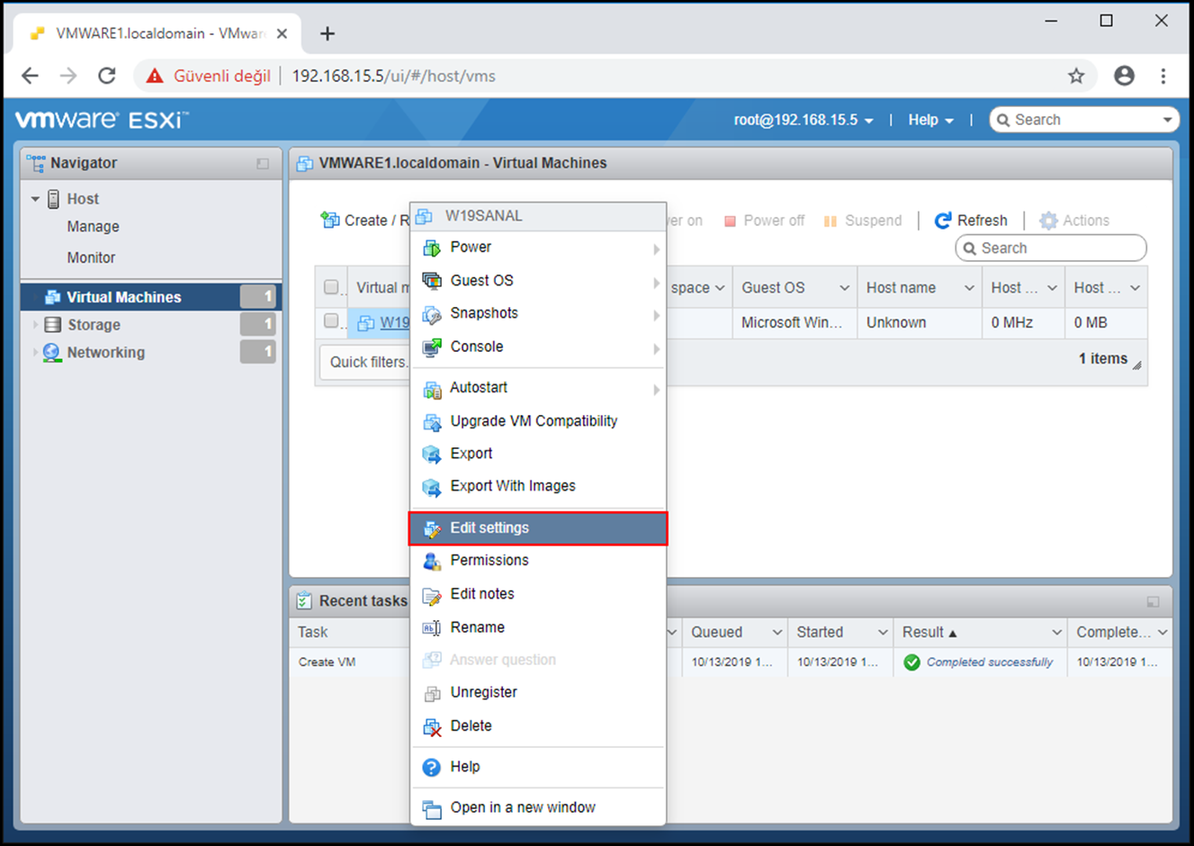Click the virtual machines Search field
This screenshot has height=846, width=1194.
click(x=1051, y=248)
